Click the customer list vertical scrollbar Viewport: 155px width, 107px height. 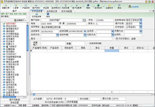[x=28, y=59]
